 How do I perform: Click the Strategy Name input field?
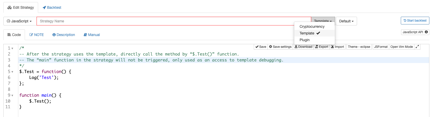(x=174, y=21)
